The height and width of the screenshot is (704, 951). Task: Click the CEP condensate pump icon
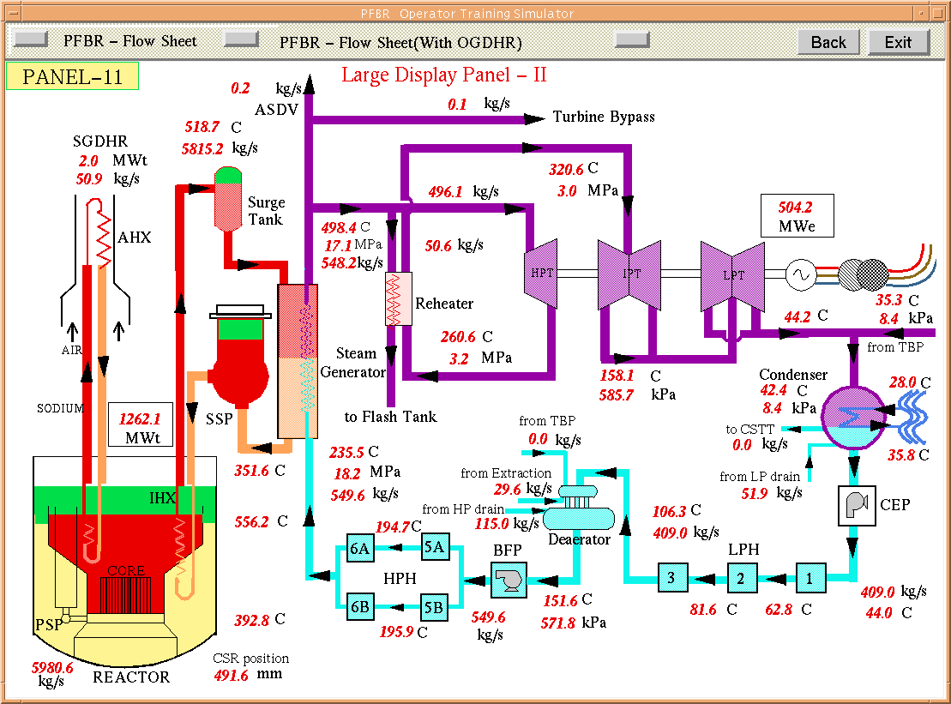coord(855,505)
